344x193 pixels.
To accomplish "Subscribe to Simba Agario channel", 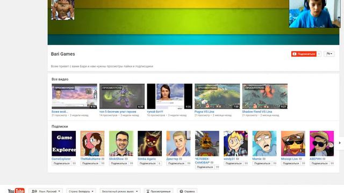I will [148, 164].
